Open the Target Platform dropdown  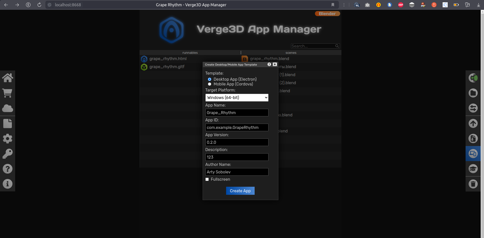pyautogui.click(x=237, y=98)
